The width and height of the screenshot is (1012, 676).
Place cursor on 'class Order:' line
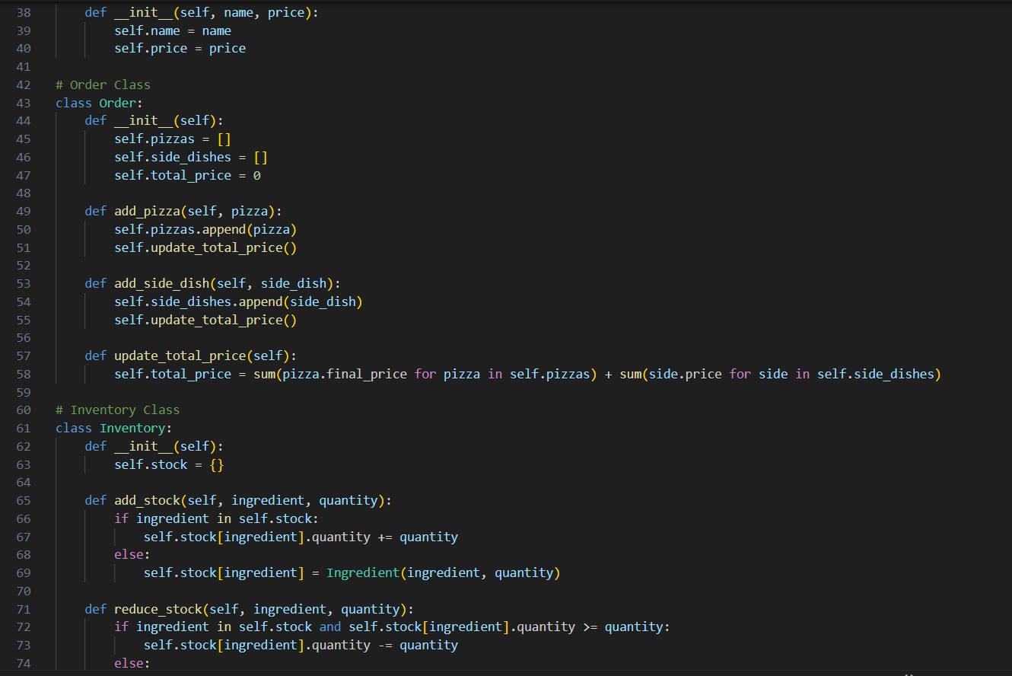click(x=99, y=103)
